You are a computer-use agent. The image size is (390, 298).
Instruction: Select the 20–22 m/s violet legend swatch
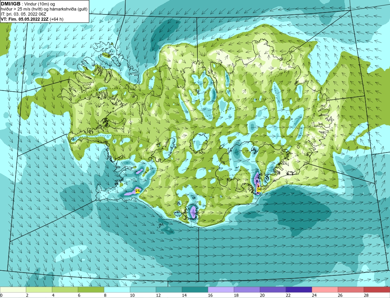273,289
